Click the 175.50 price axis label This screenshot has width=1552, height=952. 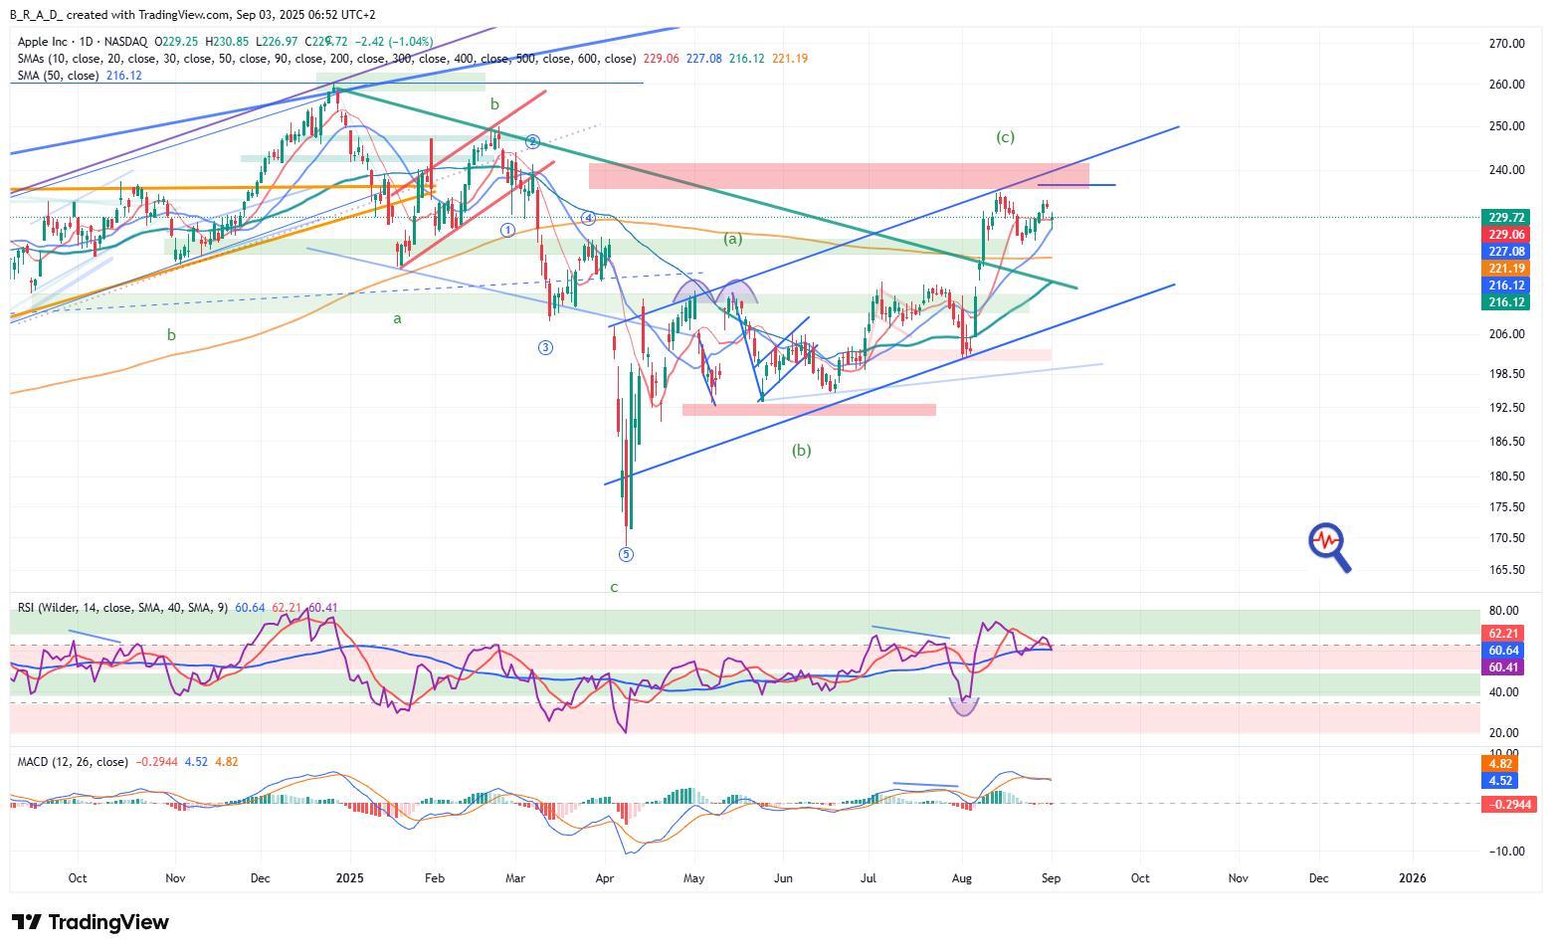coord(1506,507)
